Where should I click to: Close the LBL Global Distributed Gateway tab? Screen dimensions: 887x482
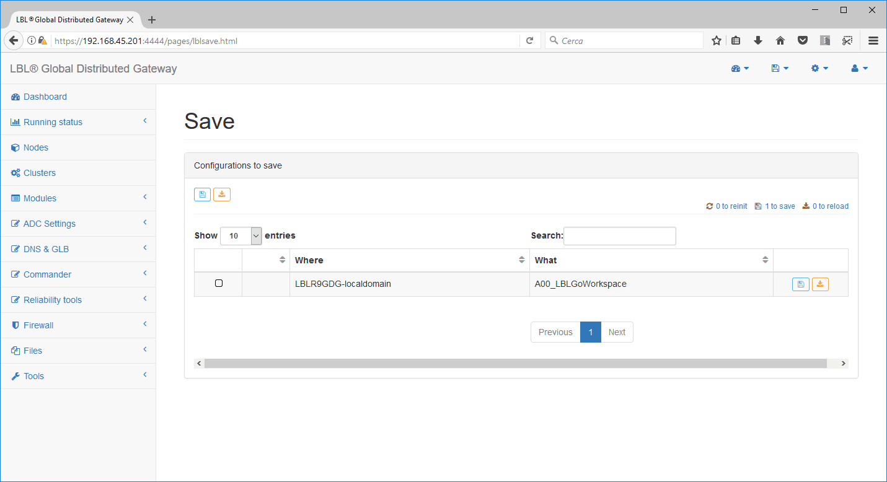tap(130, 20)
